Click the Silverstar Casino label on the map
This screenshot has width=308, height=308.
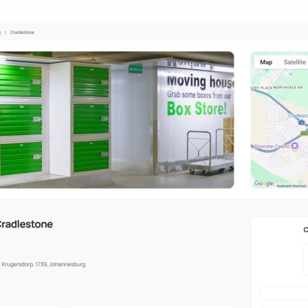[x=271, y=146]
